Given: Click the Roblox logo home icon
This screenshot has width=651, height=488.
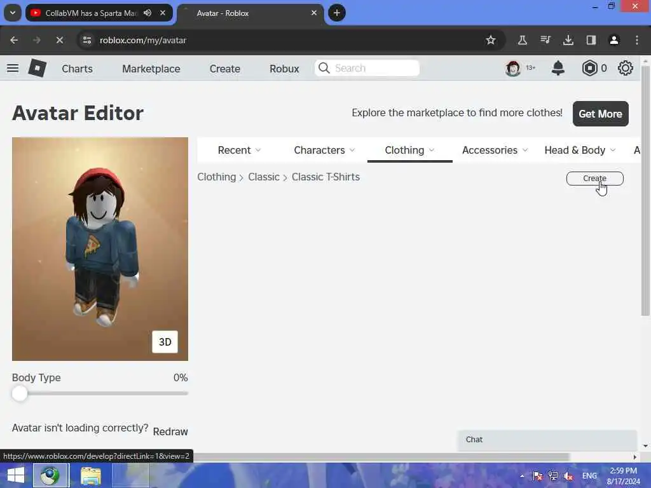Looking at the screenshot, I should point(37,68).
